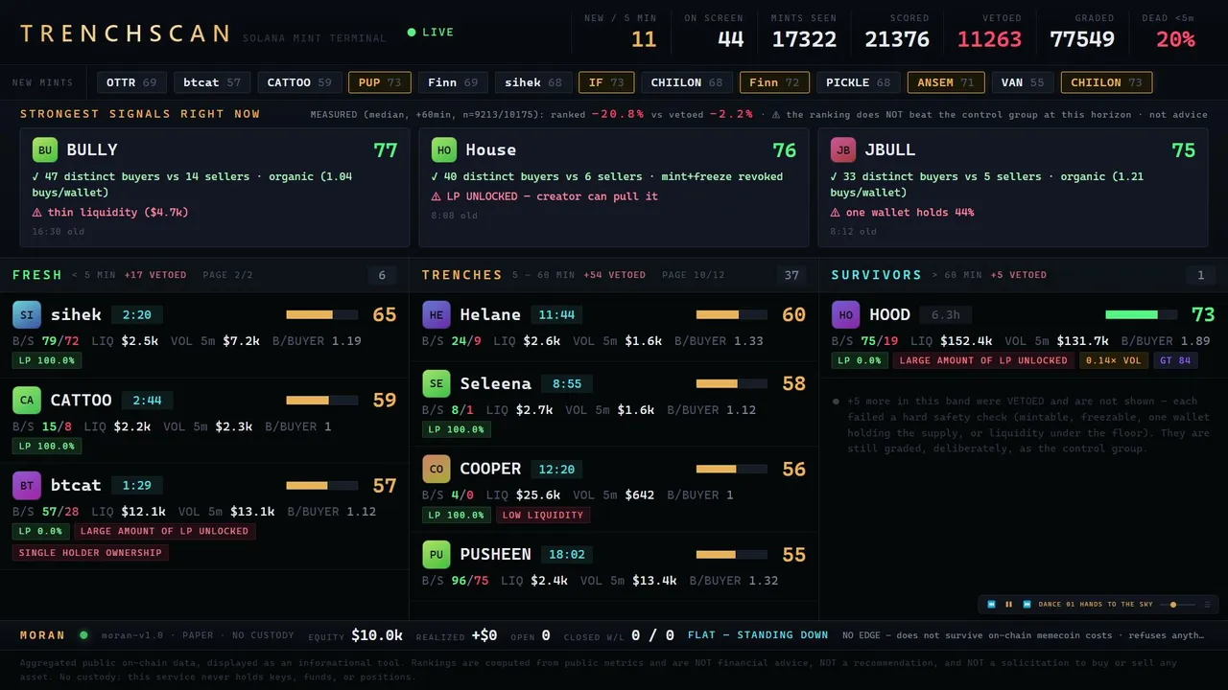1228x690 pixels.
Task: Click the BU avatar icon for BULLY
Action: pos(45,149)
